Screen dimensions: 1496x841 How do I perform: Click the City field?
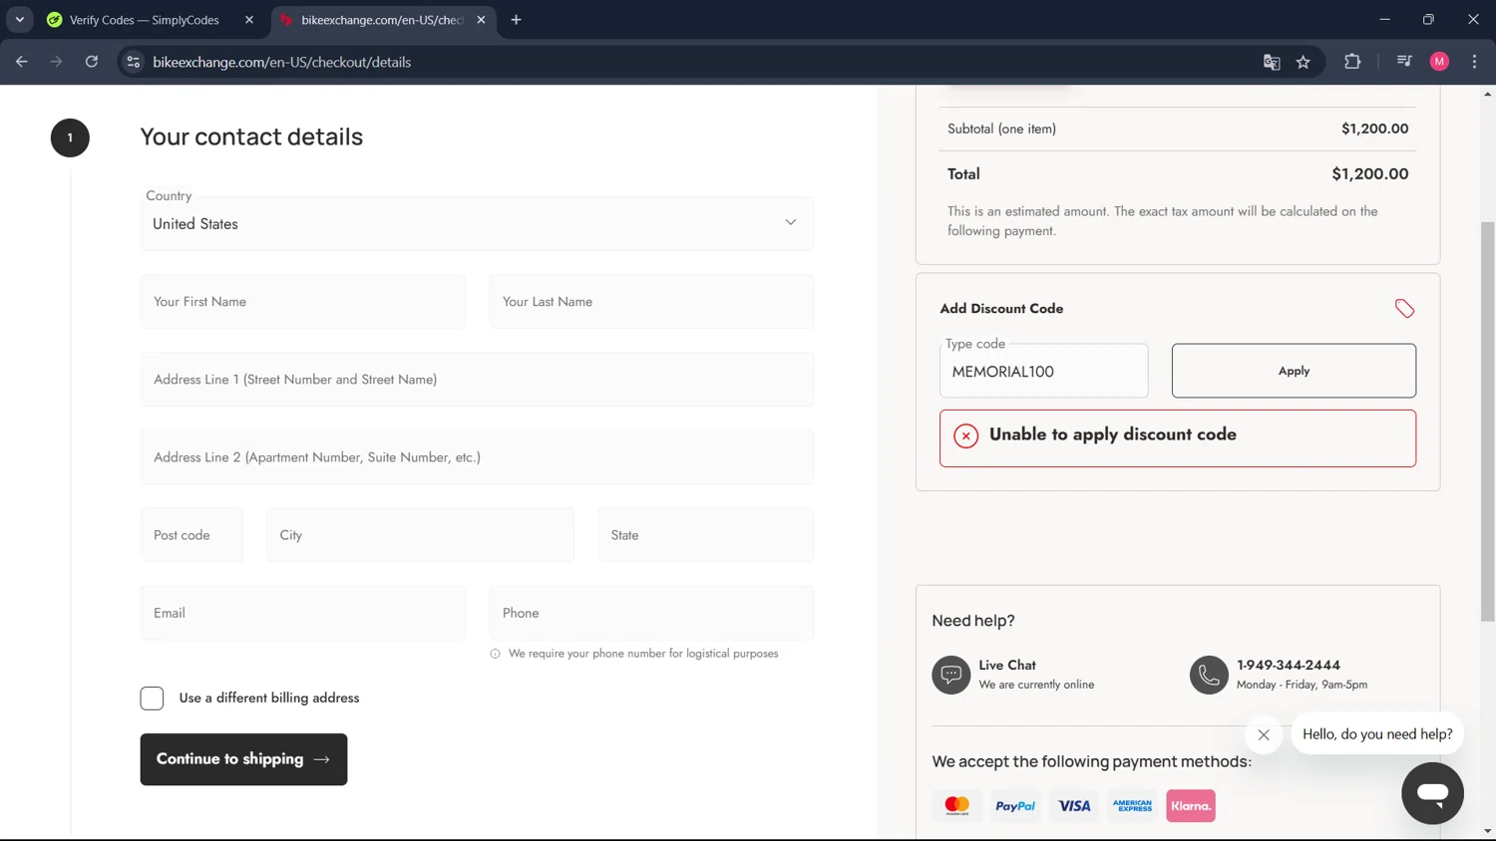420,535
